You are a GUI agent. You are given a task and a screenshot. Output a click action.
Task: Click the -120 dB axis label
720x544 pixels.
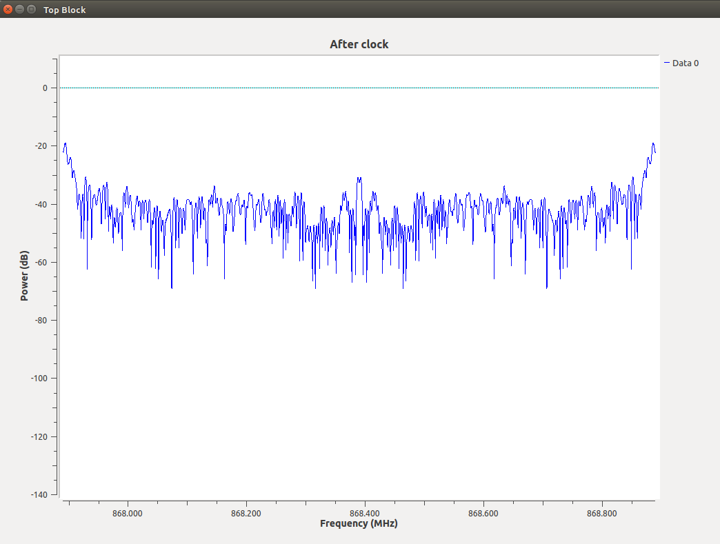point(39,436)
